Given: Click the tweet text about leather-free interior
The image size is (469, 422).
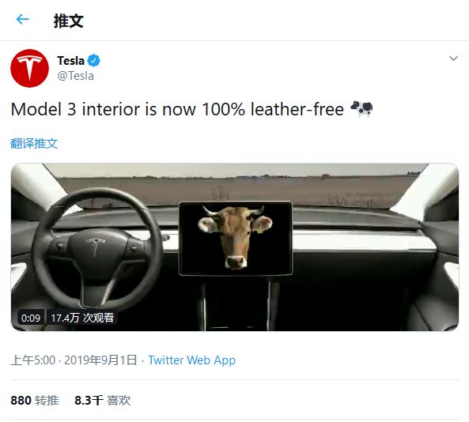Looking at the screenshot, I should 177,109.
